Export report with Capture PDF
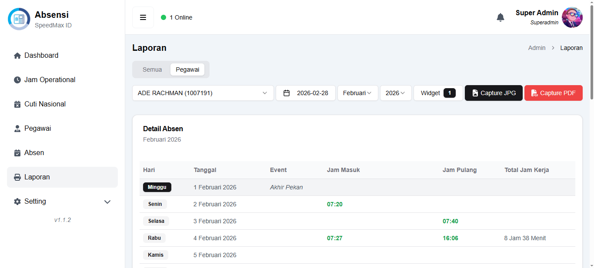This screenshot has width=594, height=268. 553,93
